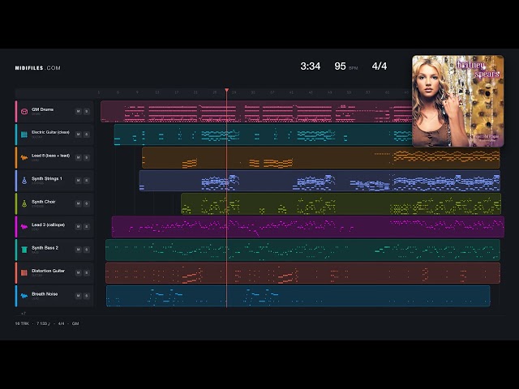519x389 pixels.
Task: Click the Breath Noise waveform icon
Action: [24, 296]
